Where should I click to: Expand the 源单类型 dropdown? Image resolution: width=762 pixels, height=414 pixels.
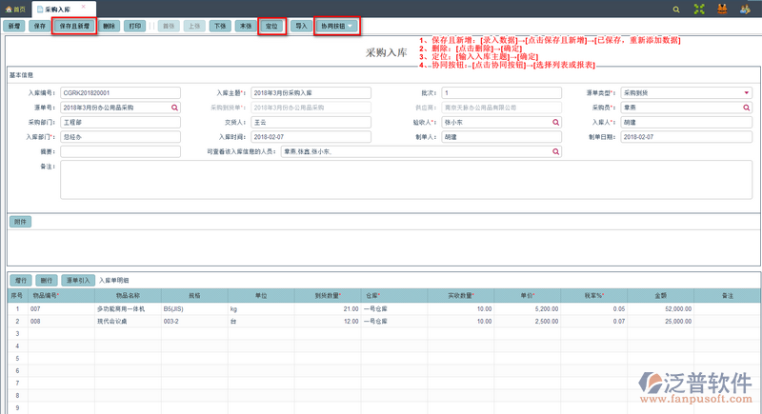point(746,93)
